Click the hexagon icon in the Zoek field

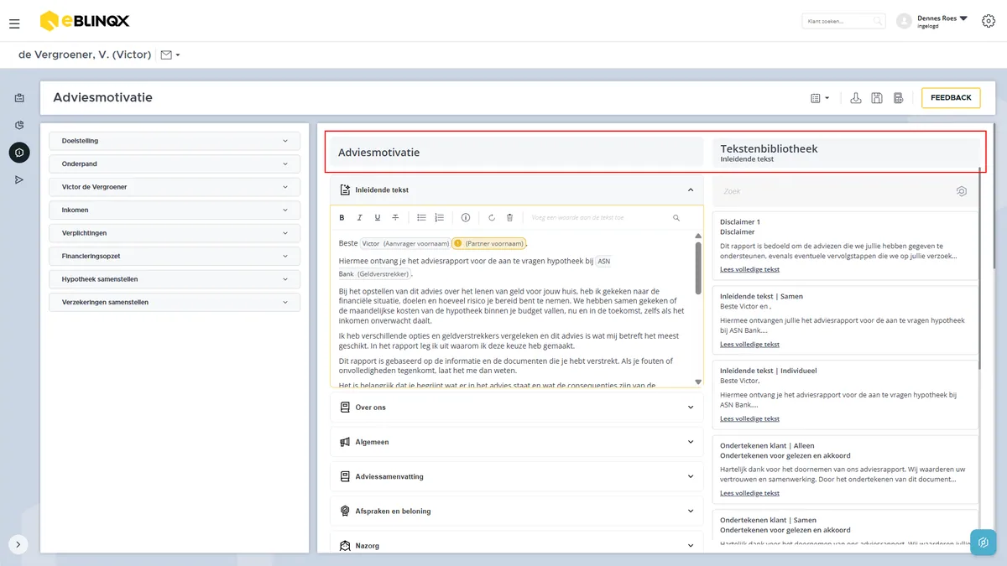pos(962,191)
